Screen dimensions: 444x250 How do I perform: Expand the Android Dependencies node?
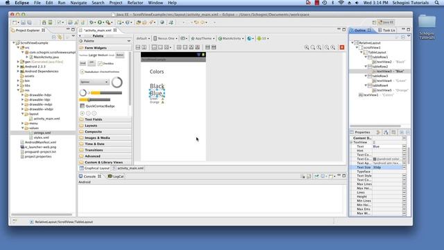[19, 71]
